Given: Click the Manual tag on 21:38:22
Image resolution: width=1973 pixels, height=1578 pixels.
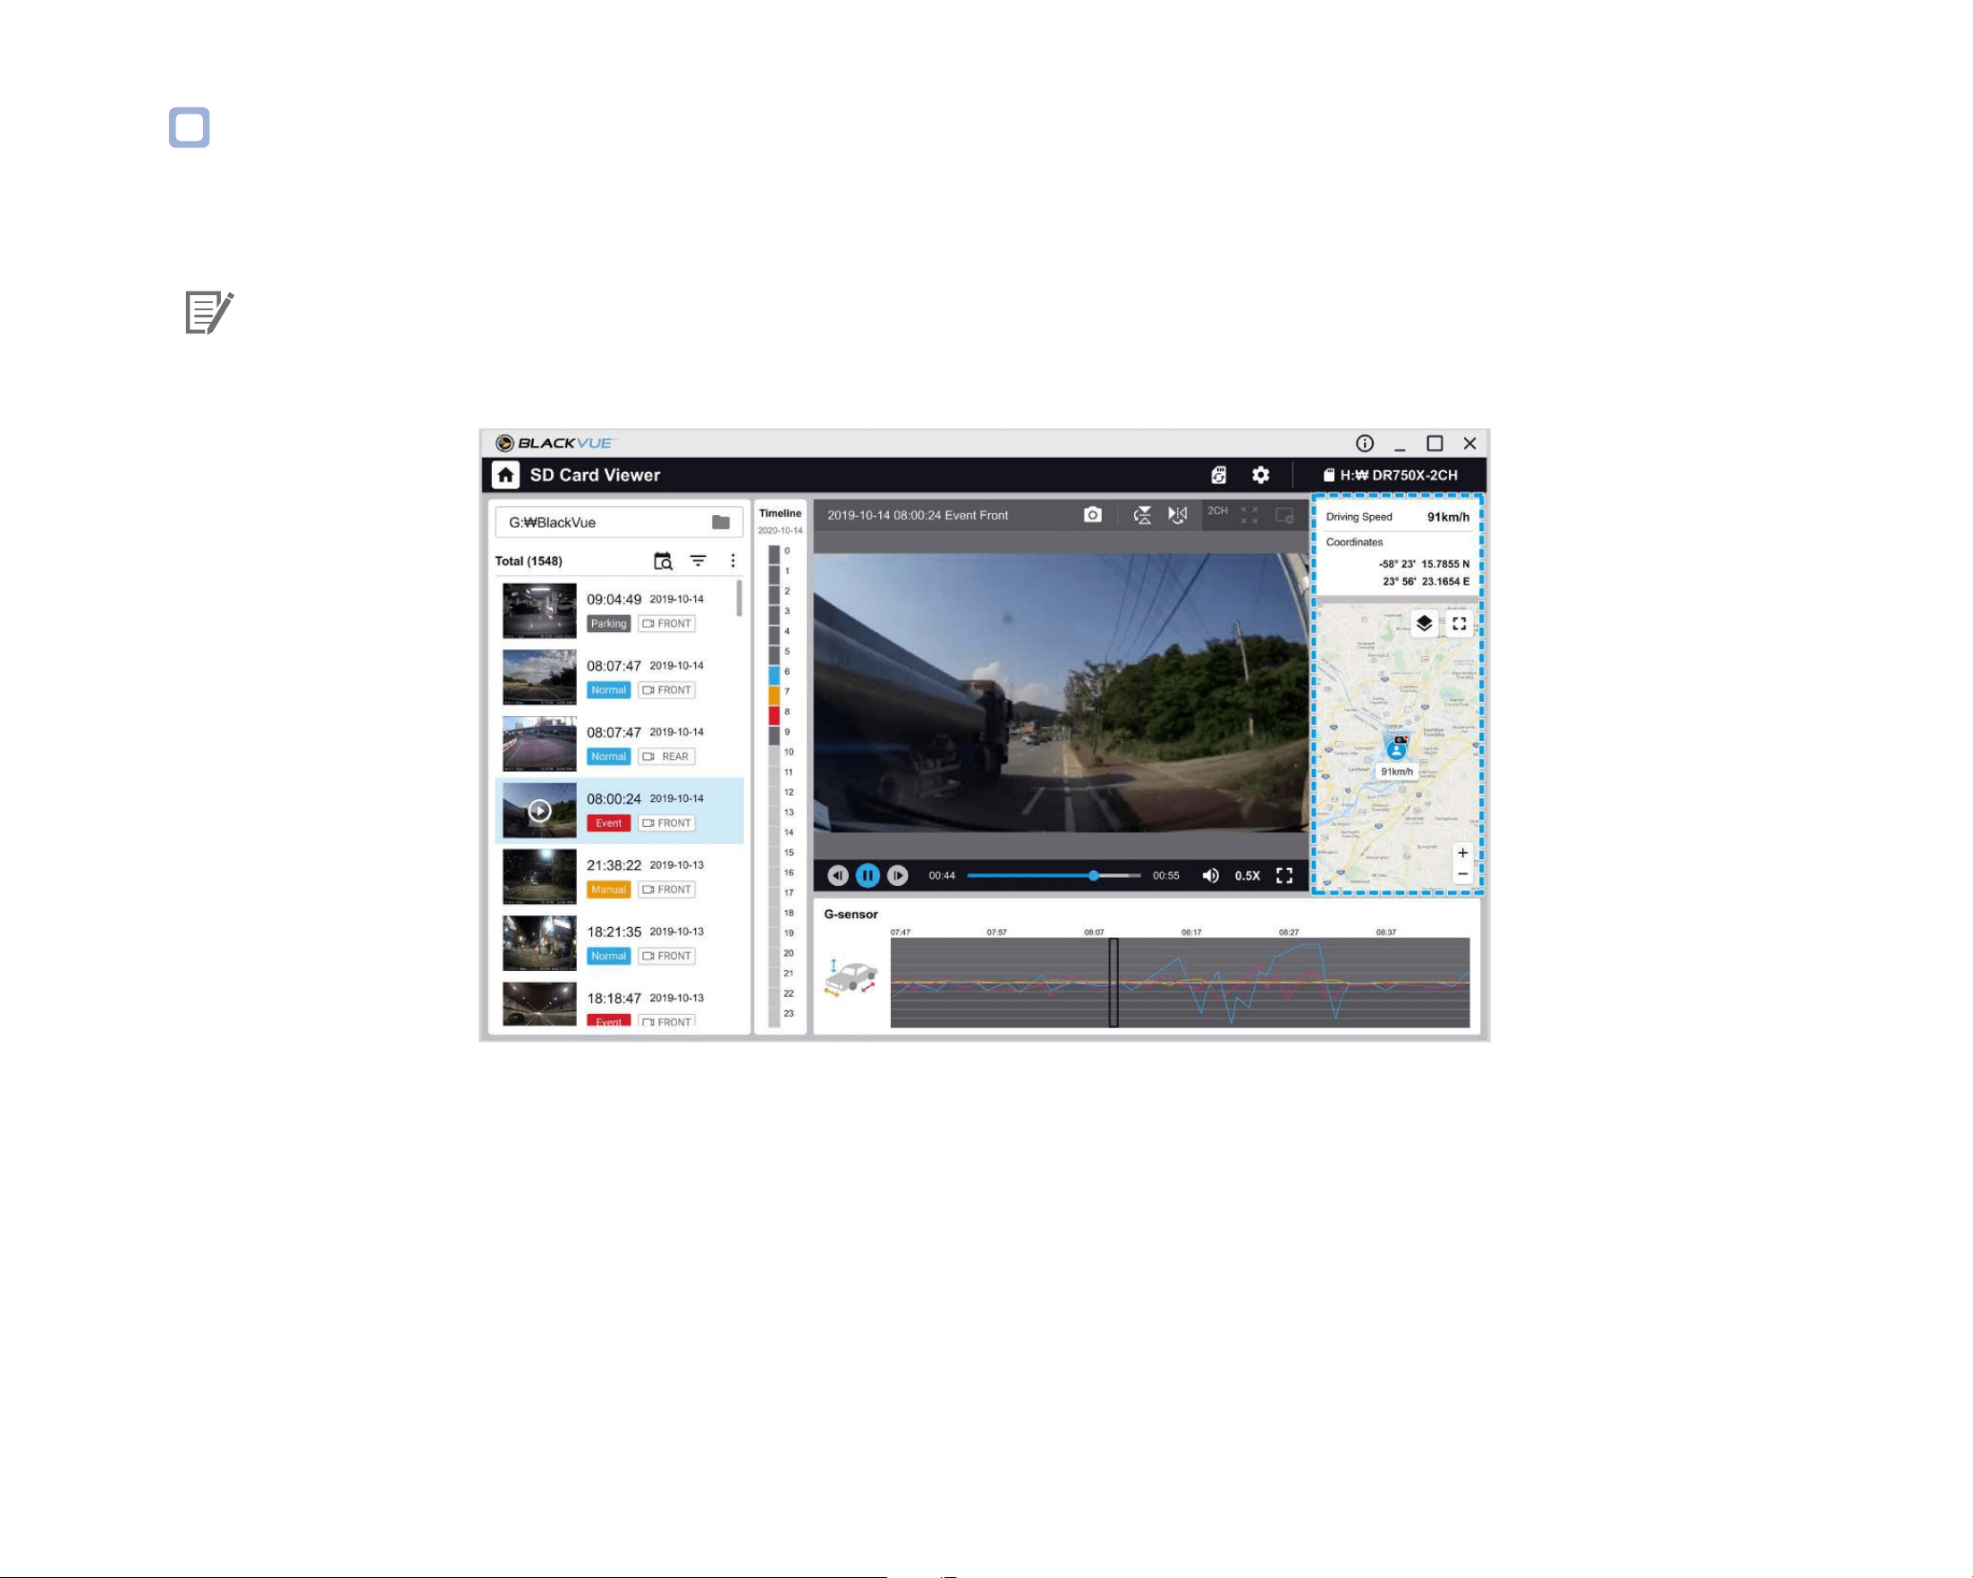Looking at the screenshot, I should click(x=608, y=890).
